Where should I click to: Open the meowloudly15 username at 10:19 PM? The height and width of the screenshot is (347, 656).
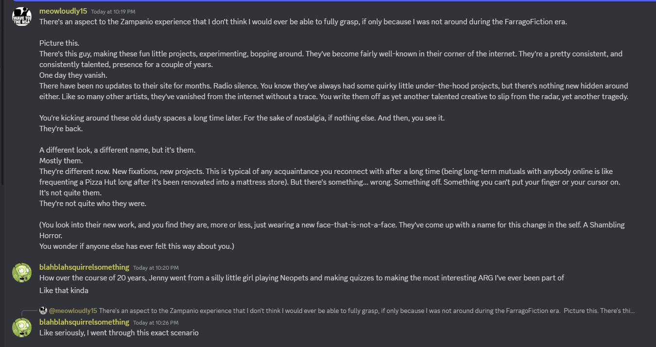pyautogui.click(x=63, y=11)
